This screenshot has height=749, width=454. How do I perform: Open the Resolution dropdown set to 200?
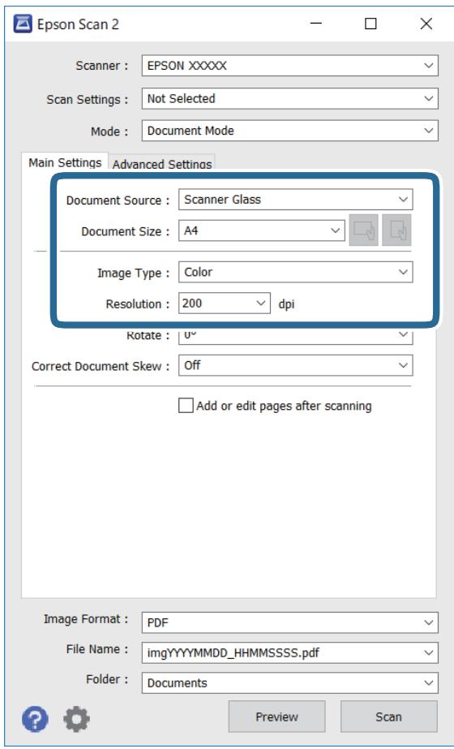(x=225, y=303)
